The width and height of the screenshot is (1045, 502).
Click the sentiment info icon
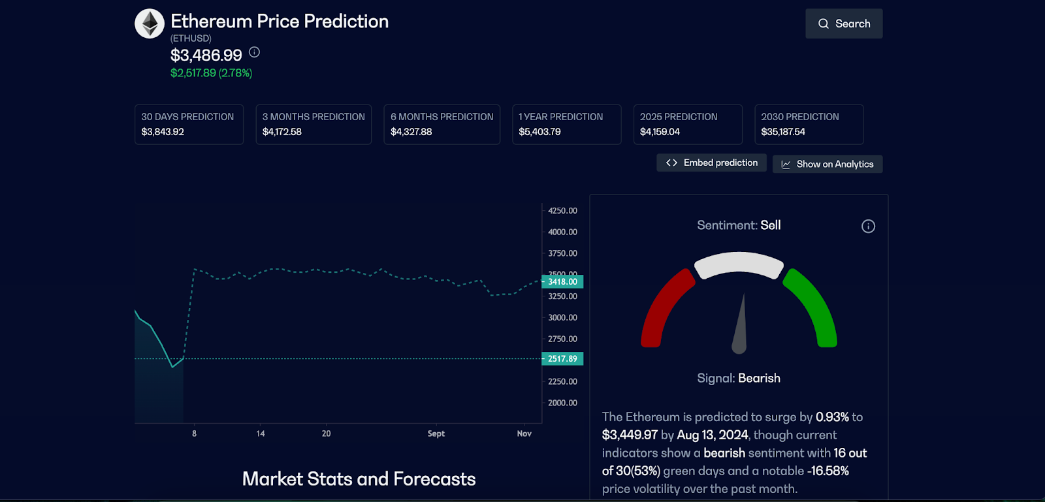click(868, 226)
